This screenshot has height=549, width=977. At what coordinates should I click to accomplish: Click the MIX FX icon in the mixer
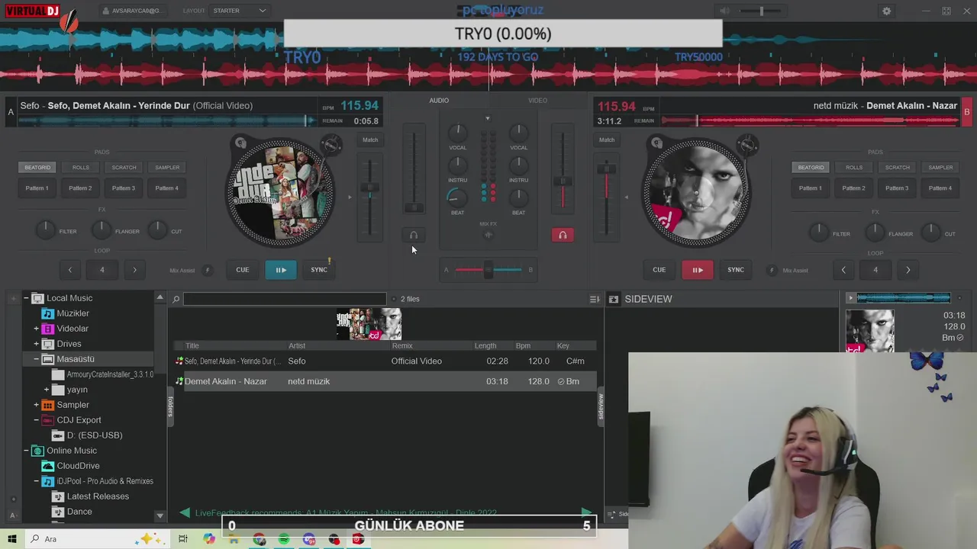[x=488, y=235]
